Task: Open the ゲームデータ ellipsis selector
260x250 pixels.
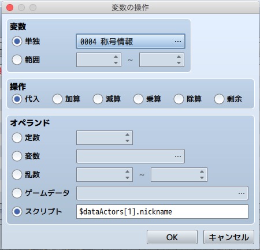Action: [x=242, y=193]
